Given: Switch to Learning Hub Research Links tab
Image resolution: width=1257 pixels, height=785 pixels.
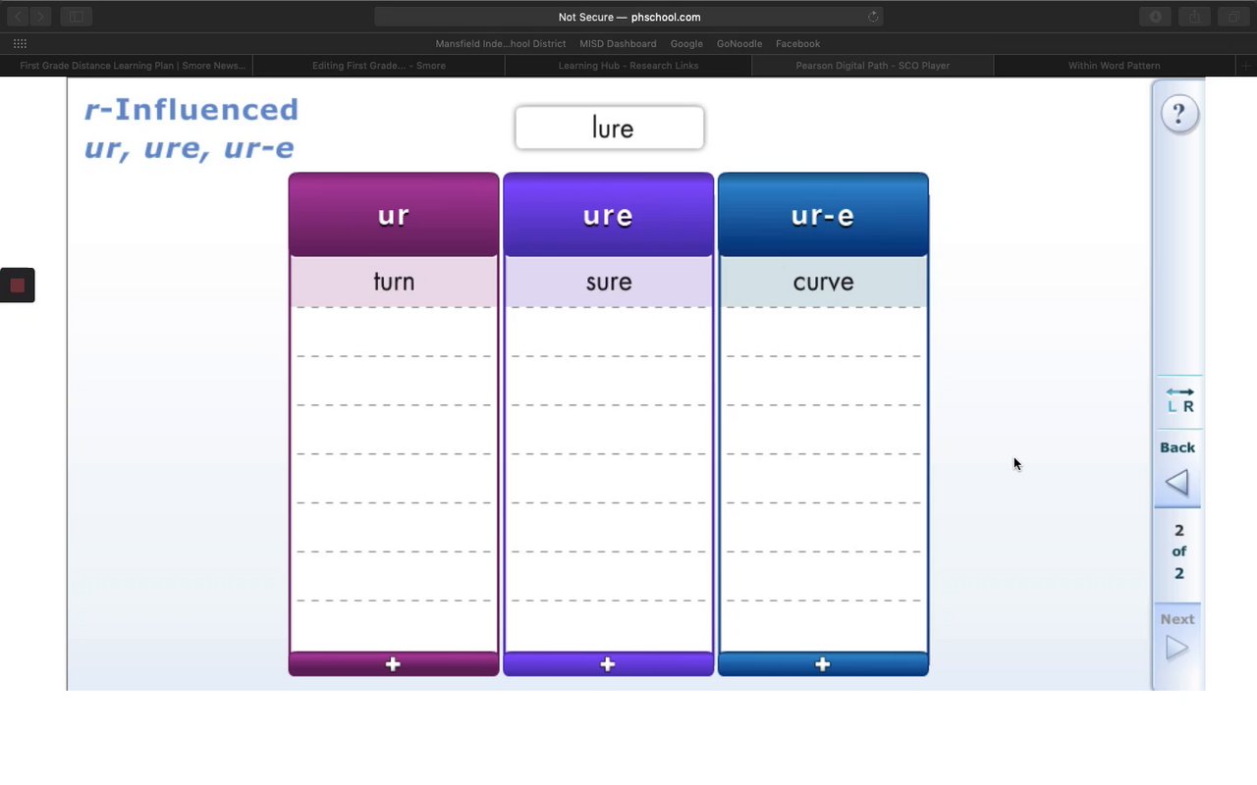Looking at the screenshot, I should [628, 66].
